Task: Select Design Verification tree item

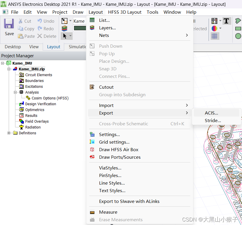Action: (41, 104)
